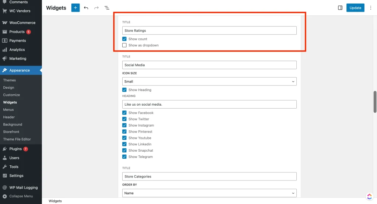The image size is (377, 204).
Task: Click the Plugins icon in sidebar
Action: click(x=5, y=149)
